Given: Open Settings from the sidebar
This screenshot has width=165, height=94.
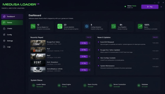Looking at the screenshot, I should point(12,41).
